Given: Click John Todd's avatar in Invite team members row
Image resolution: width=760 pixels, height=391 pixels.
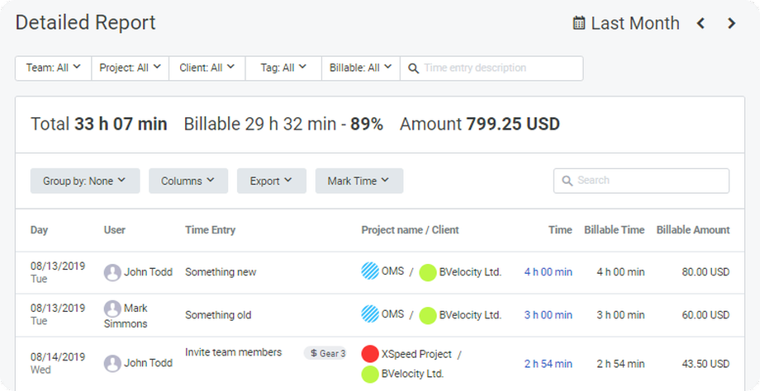Looking at the screenshot, I should [112, 364].
